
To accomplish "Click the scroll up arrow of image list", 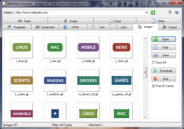I will pyautogui.click(x=145, y=38).
